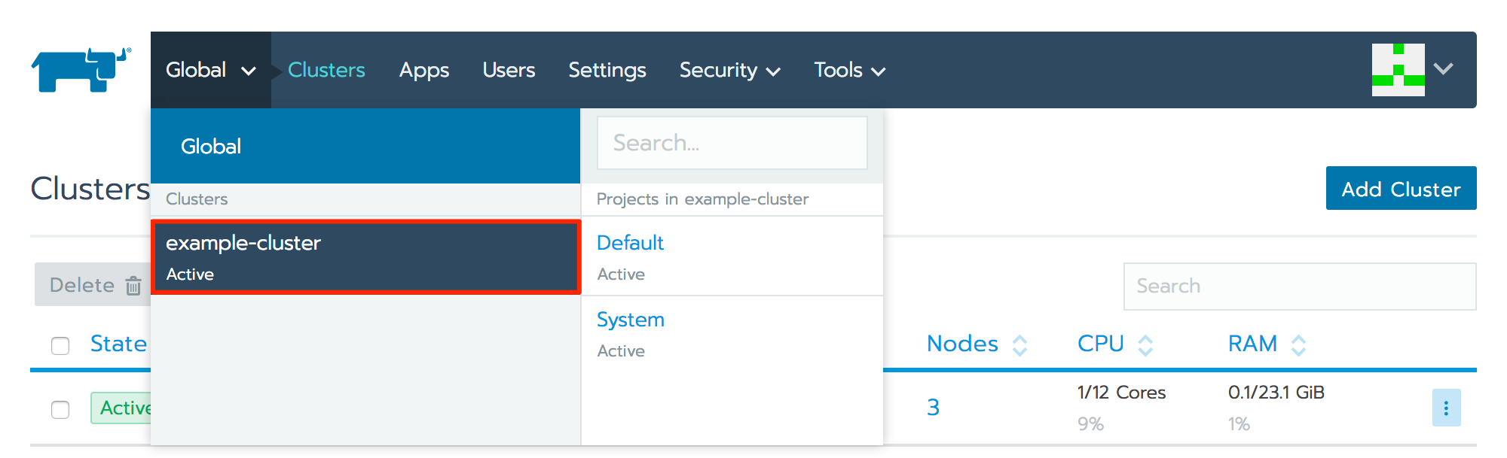Click the trash icon on Delete
The image size is (1507, 458).
[x=133, y=286]
